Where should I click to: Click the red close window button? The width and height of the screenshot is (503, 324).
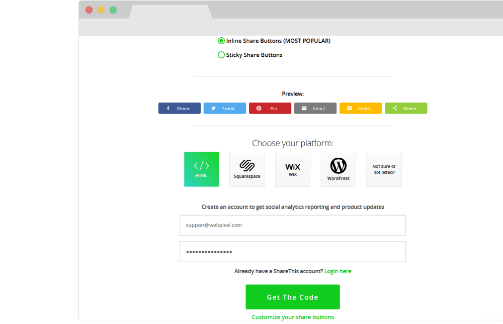pyautogui.click(x=89, y=10)
